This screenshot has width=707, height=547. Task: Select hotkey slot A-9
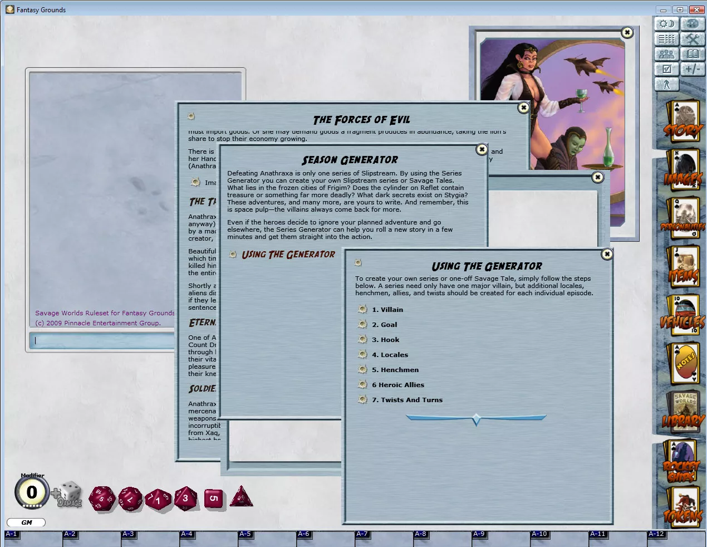pyautogui.click(x=501, y=539)
